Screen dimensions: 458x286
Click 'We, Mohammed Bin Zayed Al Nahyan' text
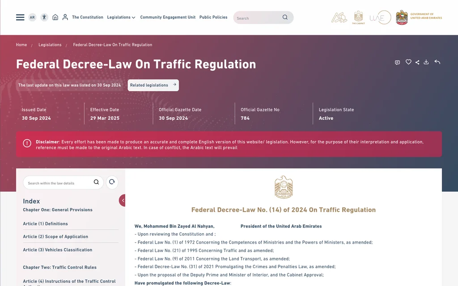click(x=174, y=226)
